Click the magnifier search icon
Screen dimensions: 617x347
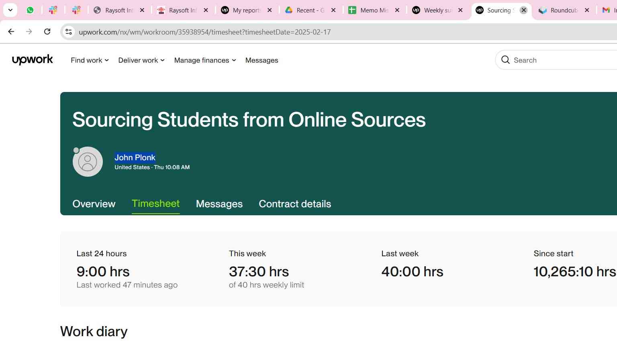pos(505,60)
